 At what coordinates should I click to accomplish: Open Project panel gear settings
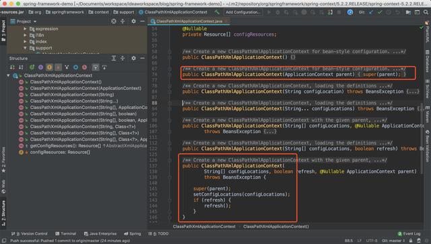133,21
